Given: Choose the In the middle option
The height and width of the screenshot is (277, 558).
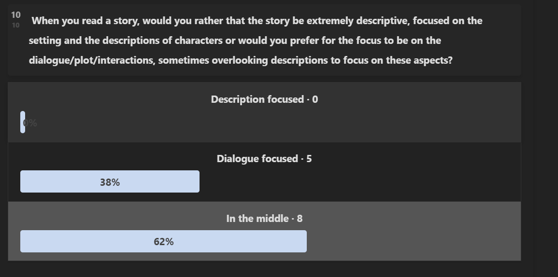Looking at the screenshot, I should click(x=258, y=219).
